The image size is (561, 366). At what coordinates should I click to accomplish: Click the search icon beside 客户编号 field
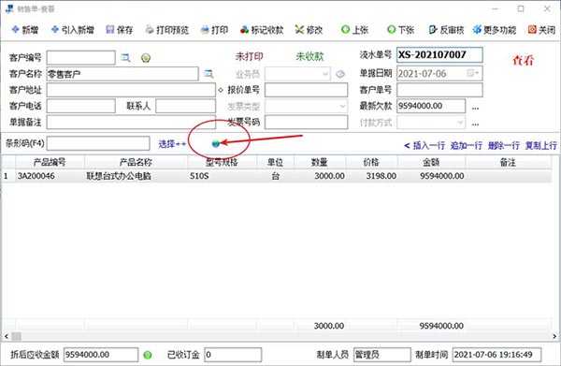[125, 58]
